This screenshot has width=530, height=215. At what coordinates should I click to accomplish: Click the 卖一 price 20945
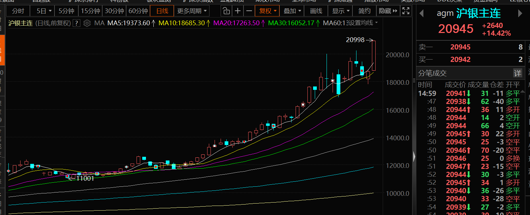(x=460, y=47)
